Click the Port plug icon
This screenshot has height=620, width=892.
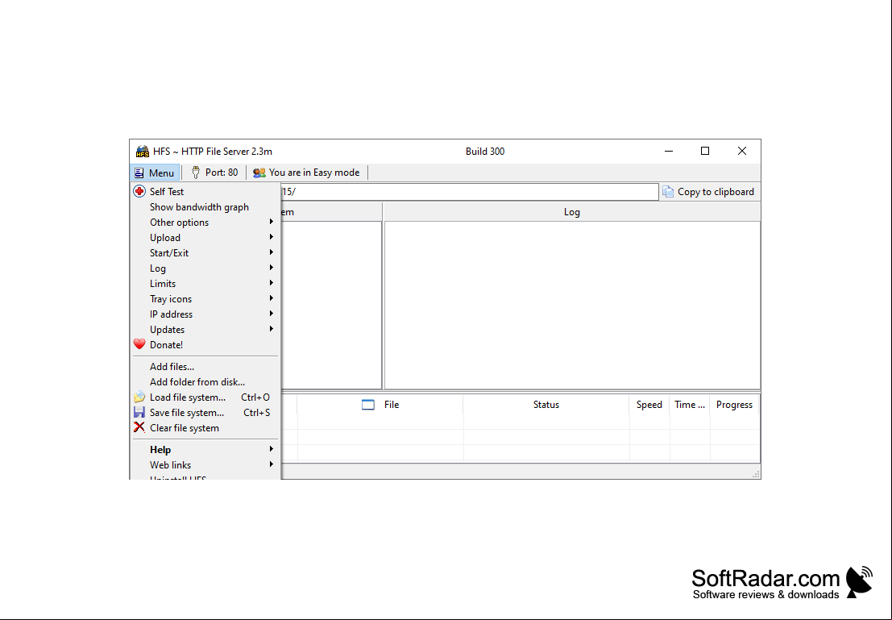coord(196,173)
